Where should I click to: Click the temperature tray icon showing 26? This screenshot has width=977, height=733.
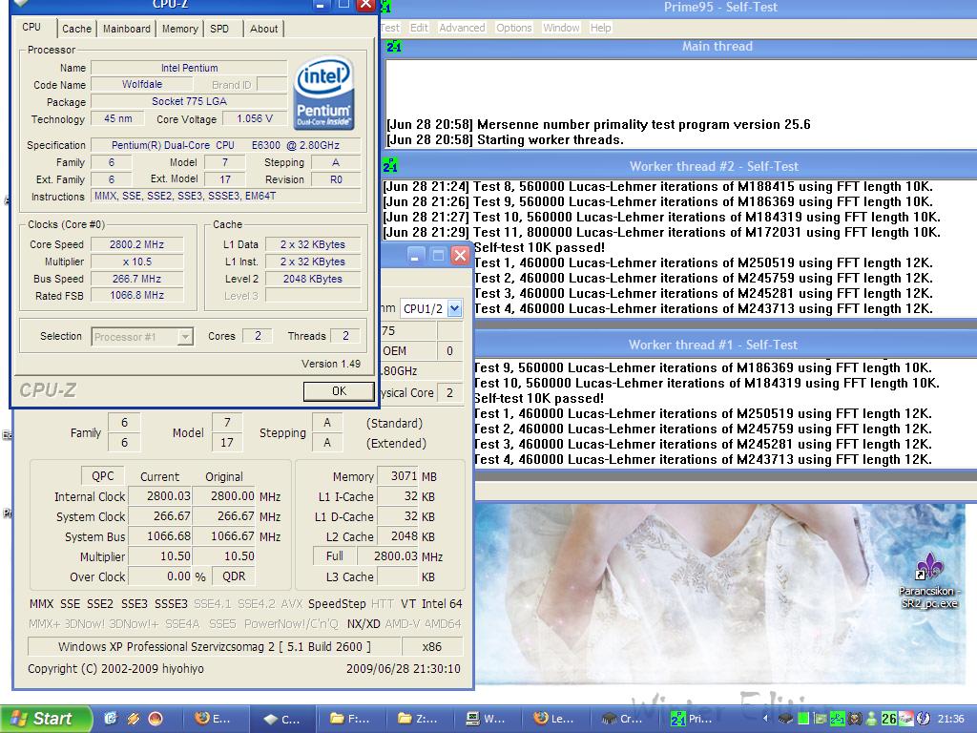(889, 719)
